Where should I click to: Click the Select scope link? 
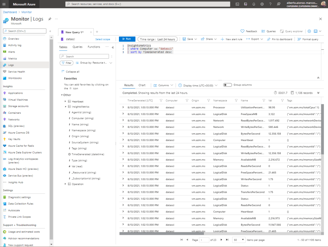(103, 39)
